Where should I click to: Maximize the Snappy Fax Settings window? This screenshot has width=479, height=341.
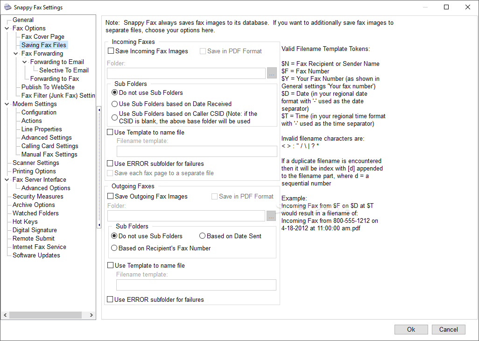pos(446,7)
